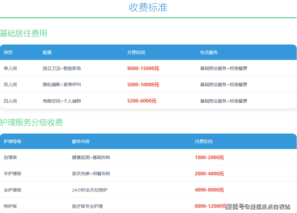The height and width of the screenshot is (213, 297).
Task: Click the 配置 column header
Action: 47,53
